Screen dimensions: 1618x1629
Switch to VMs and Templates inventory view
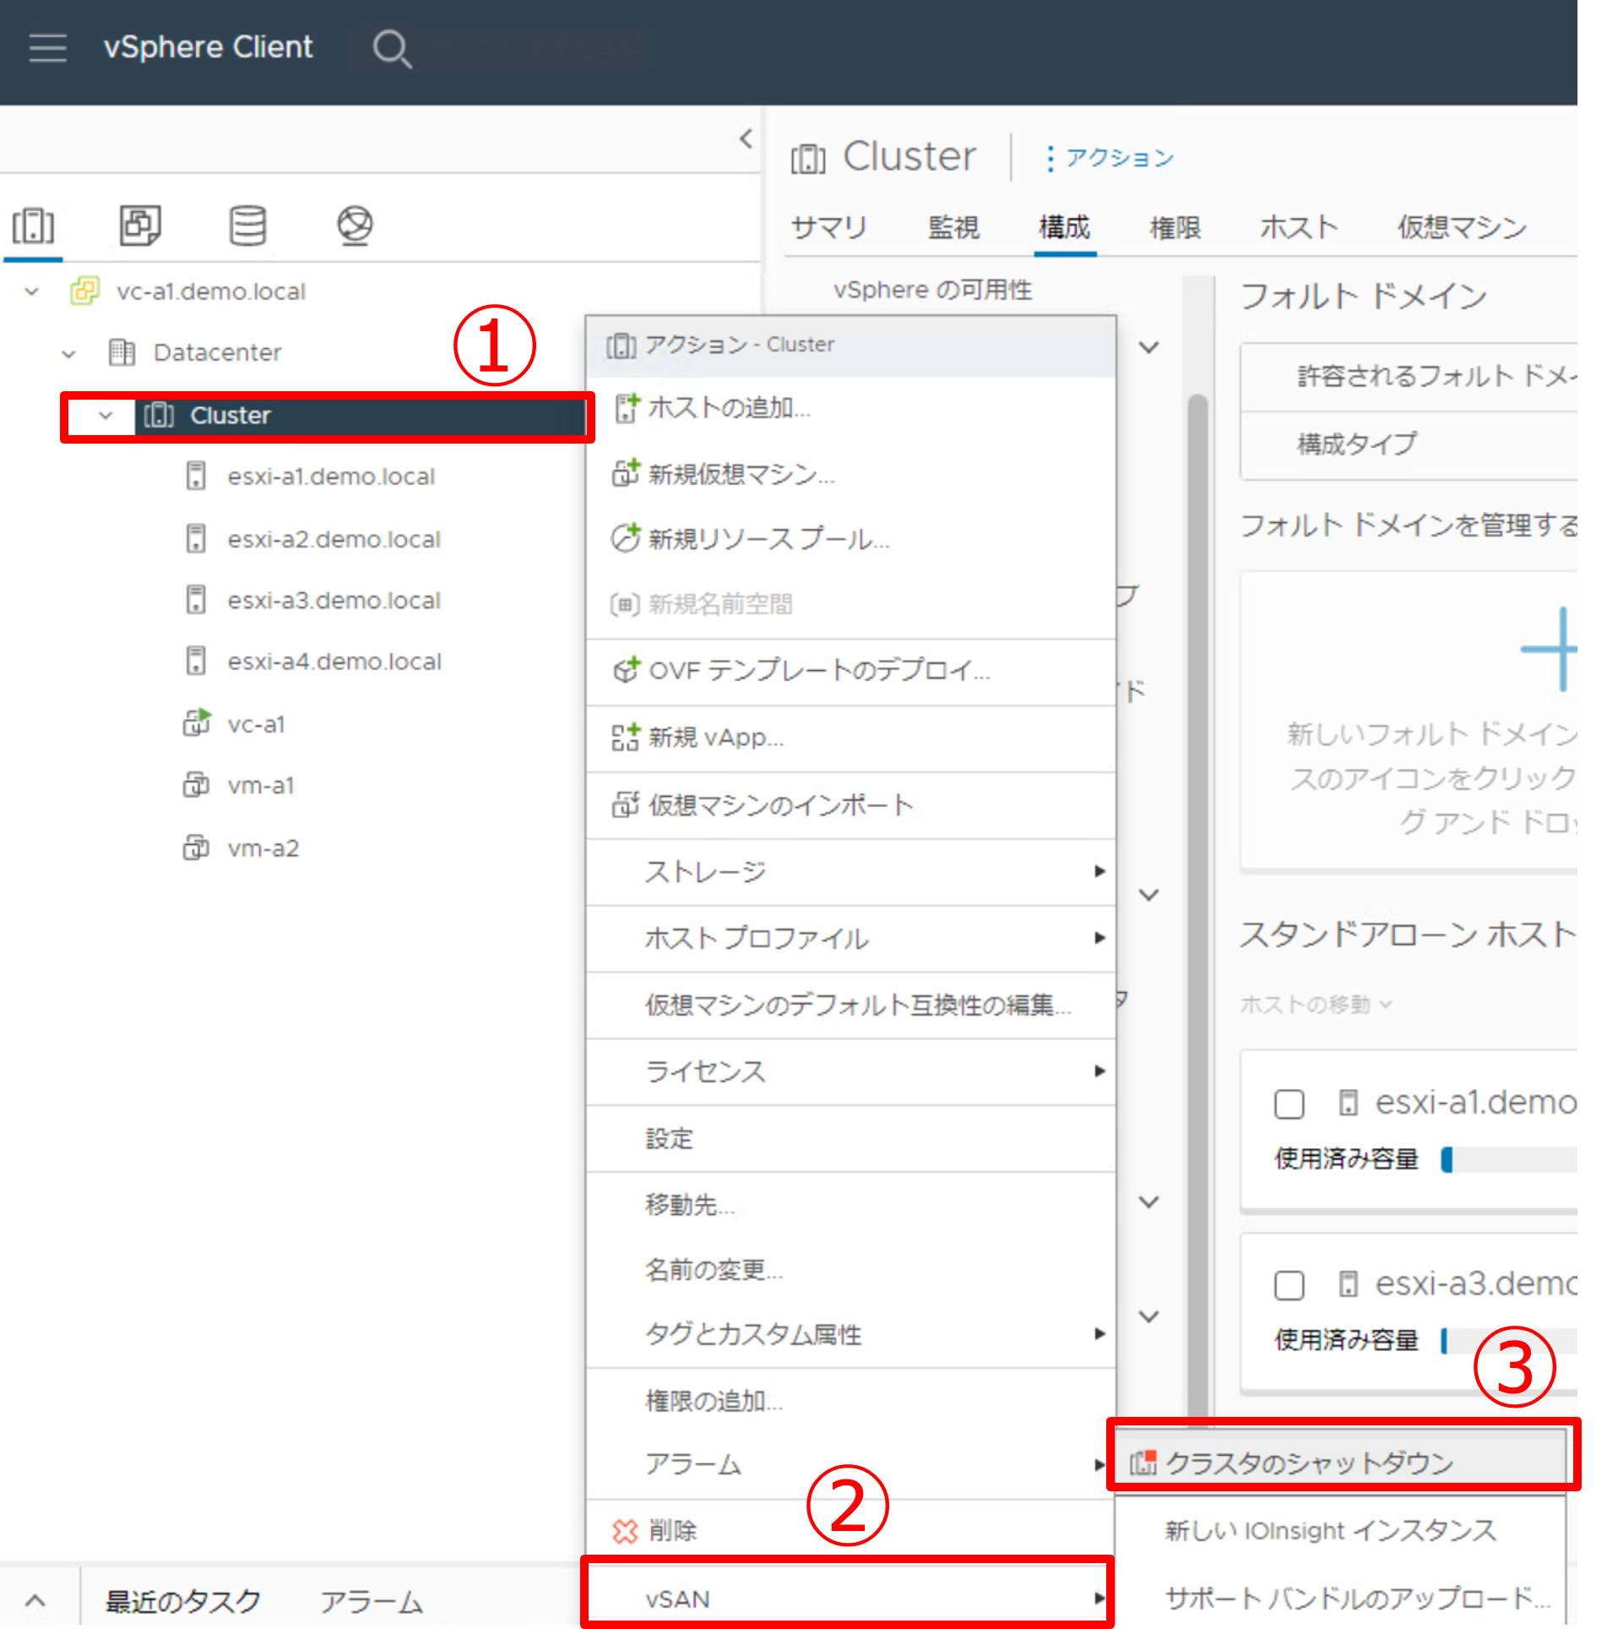(x=140, y=226)
